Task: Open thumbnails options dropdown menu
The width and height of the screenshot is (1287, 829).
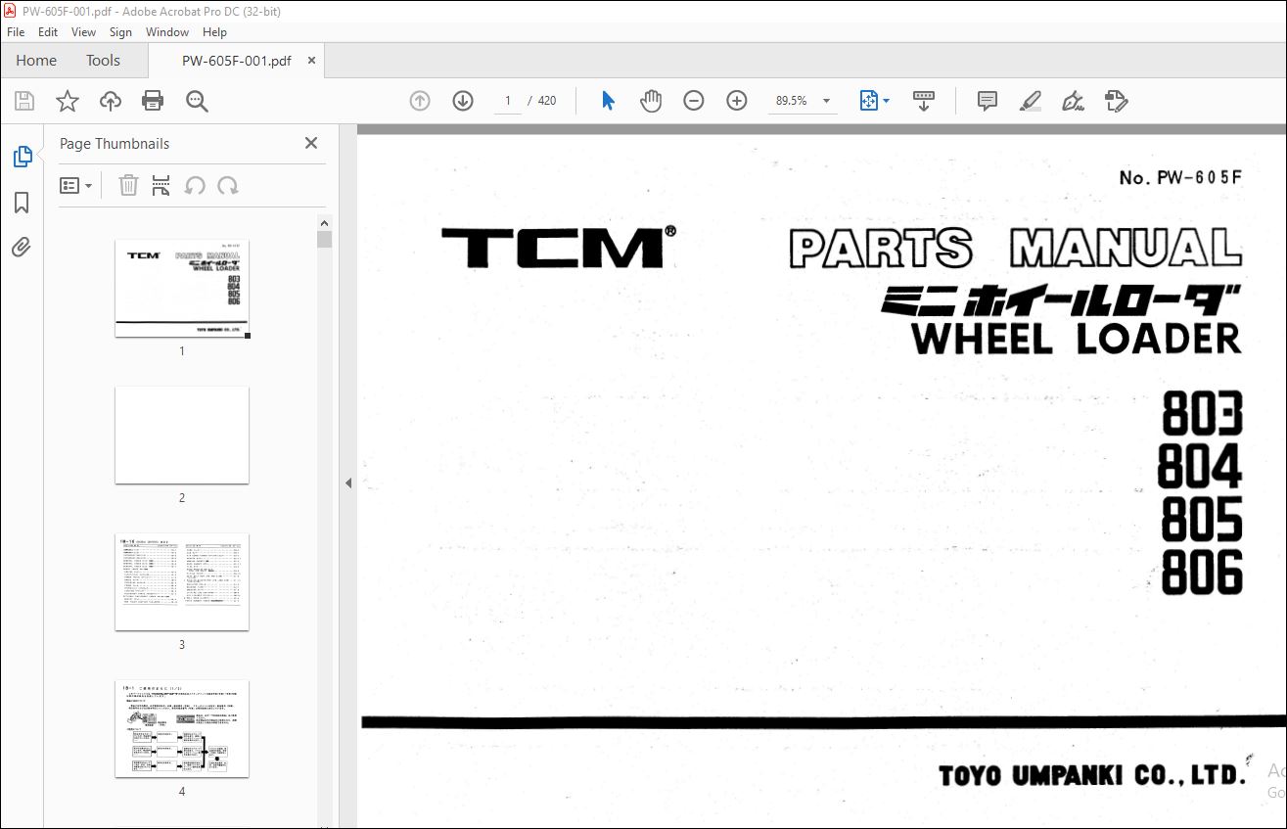Action: tap(75, 185)
